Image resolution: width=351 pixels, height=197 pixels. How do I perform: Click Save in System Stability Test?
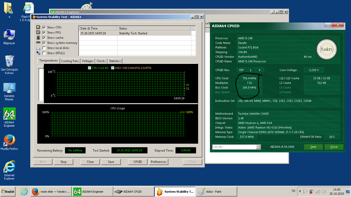pyautogui.click(x=111, y=162)
